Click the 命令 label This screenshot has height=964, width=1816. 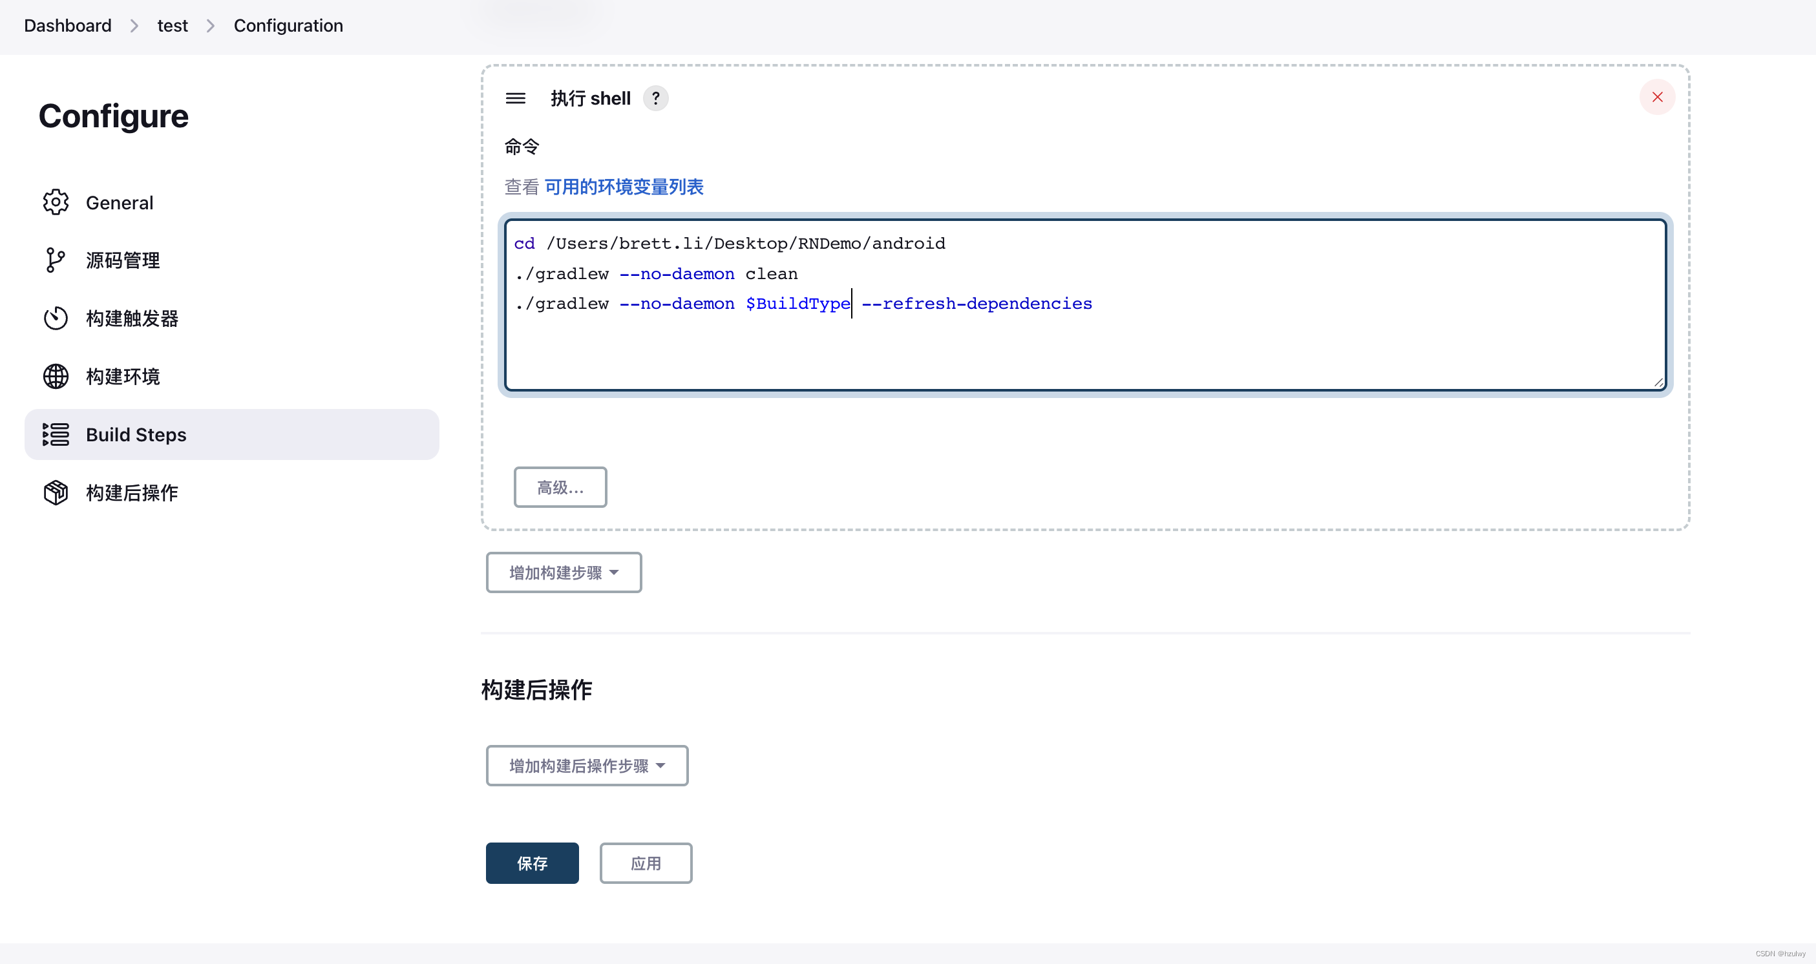pos(522,147)
